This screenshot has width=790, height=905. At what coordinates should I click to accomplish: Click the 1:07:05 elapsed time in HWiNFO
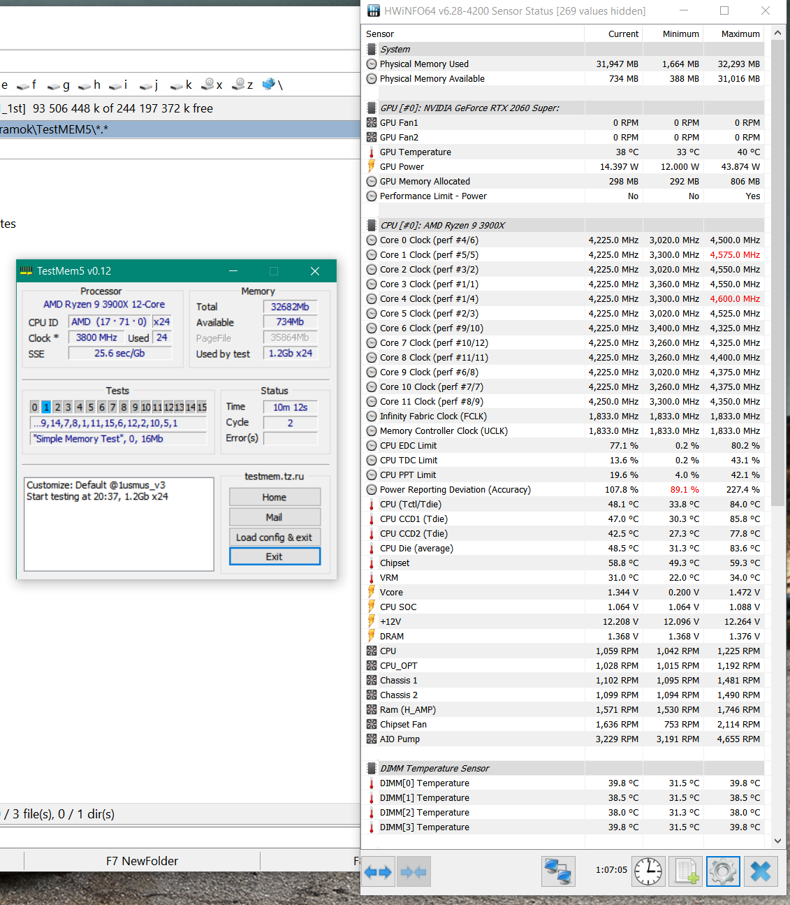pyautogui.click(x=611, y=870)
